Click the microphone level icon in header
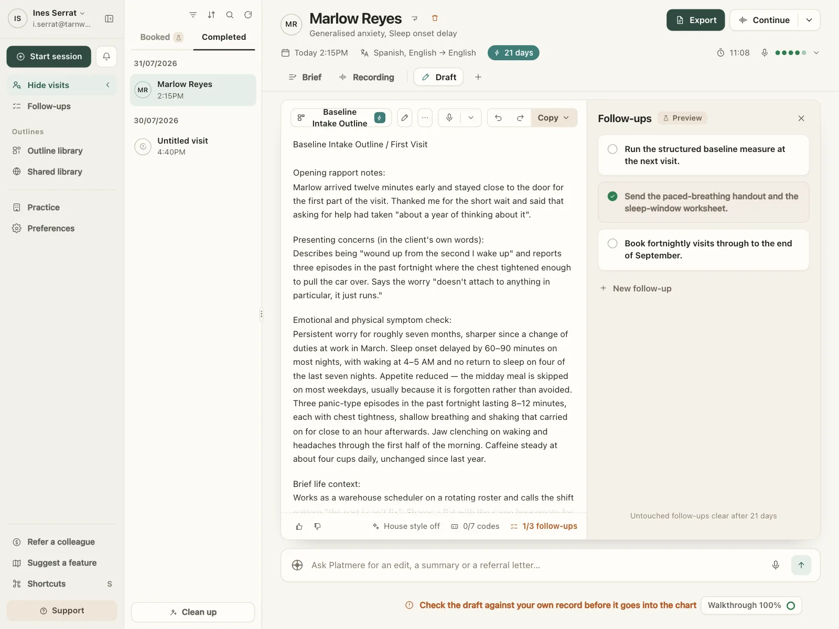The width and height of the screenshot is (839, 629). coord(765,53)
